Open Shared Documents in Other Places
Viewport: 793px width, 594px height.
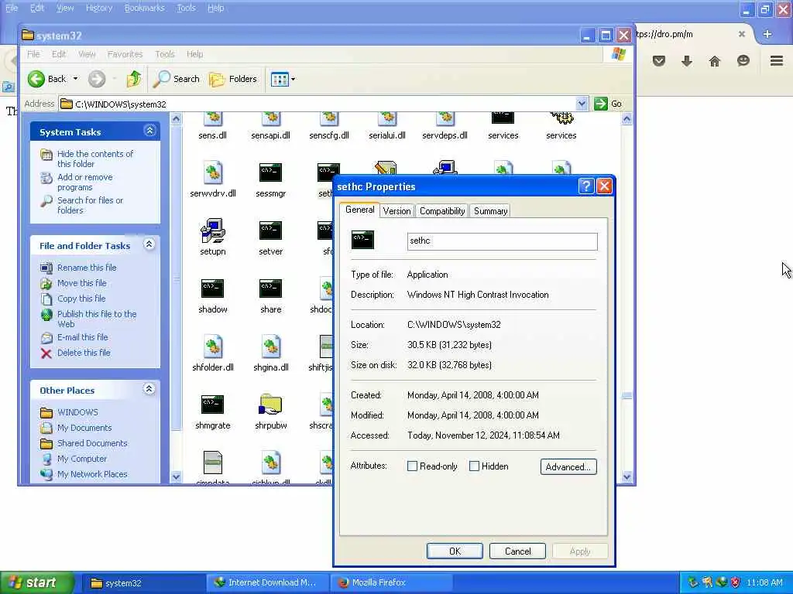[x=92, y=443]
